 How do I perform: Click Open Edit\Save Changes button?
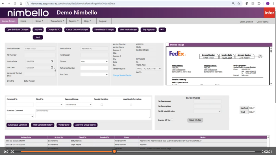click(18, 30)
